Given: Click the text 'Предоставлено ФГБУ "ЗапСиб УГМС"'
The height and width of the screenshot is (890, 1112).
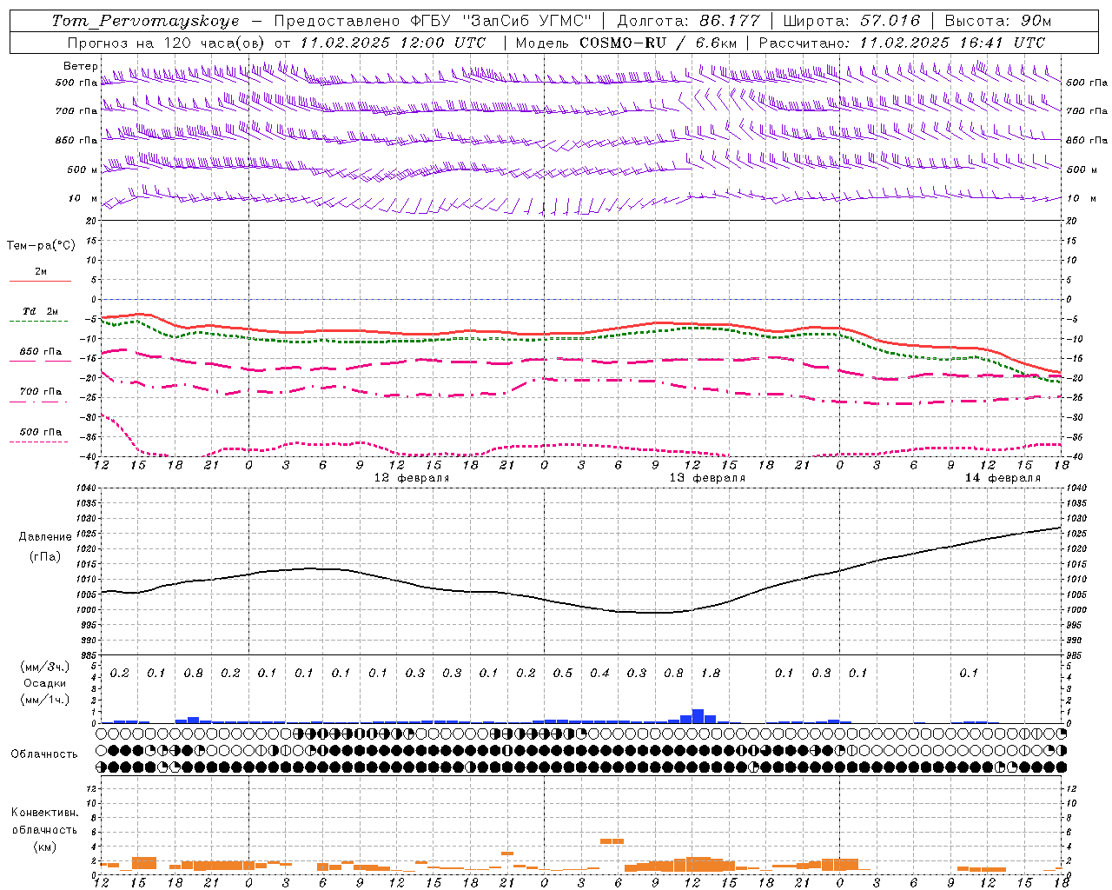Looking at the screenshot, I should click(x=433, y=21).
